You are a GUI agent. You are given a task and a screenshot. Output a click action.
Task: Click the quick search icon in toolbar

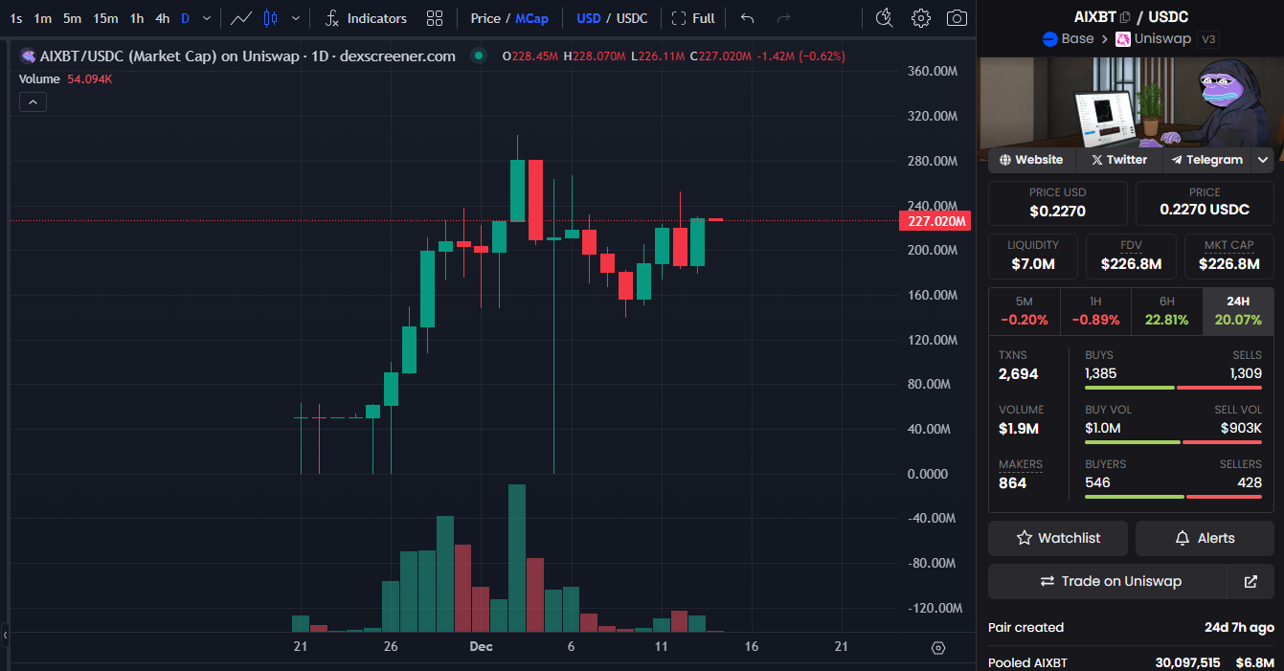(x=884, y=18)
